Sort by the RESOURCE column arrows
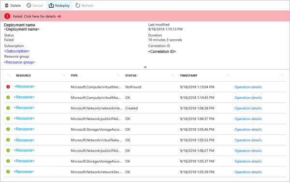The image size is (290, 182). click(63, 75)
